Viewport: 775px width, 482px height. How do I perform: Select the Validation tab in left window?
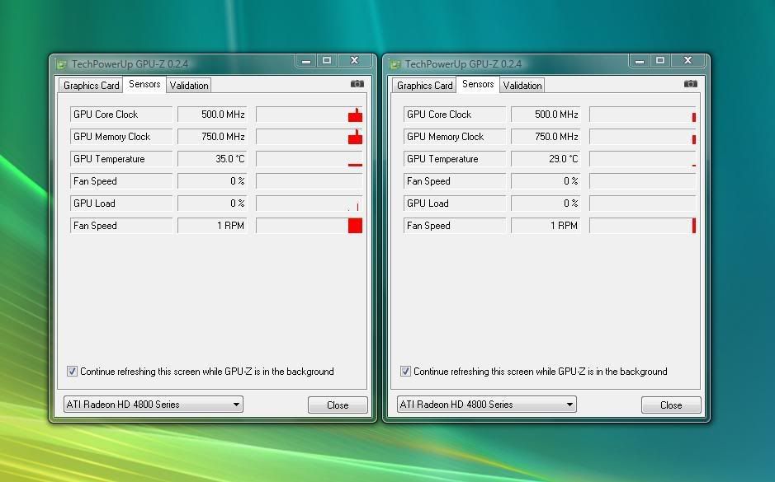pos(189,86)
